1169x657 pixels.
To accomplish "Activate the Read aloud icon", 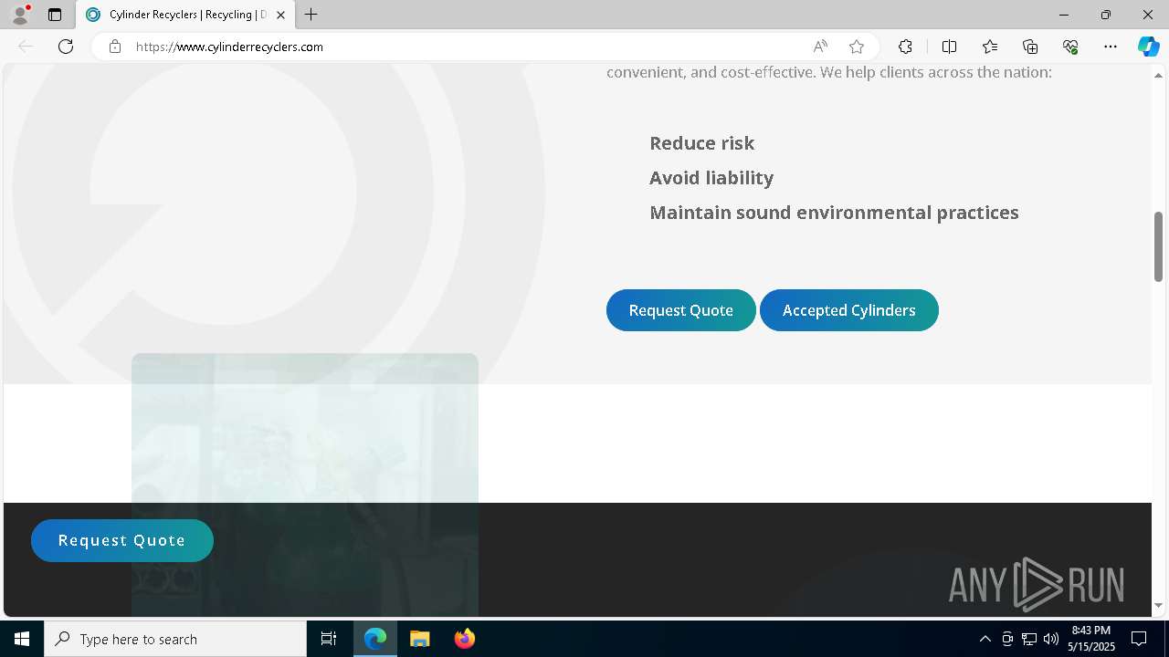I will pyautogui.click(x=820, y=47).
